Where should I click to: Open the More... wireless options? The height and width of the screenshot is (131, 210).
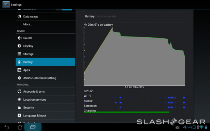point(45,24)
